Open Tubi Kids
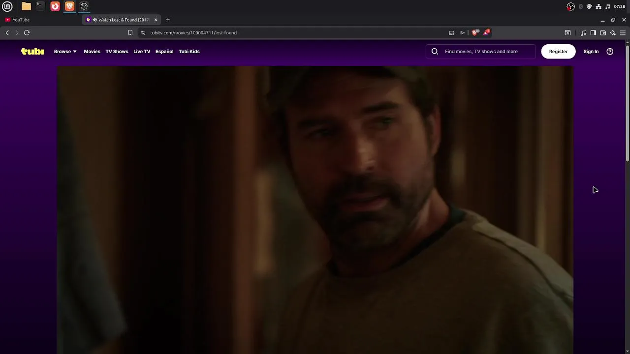This screenshot has height=354, width=630. tap(189, 51)
